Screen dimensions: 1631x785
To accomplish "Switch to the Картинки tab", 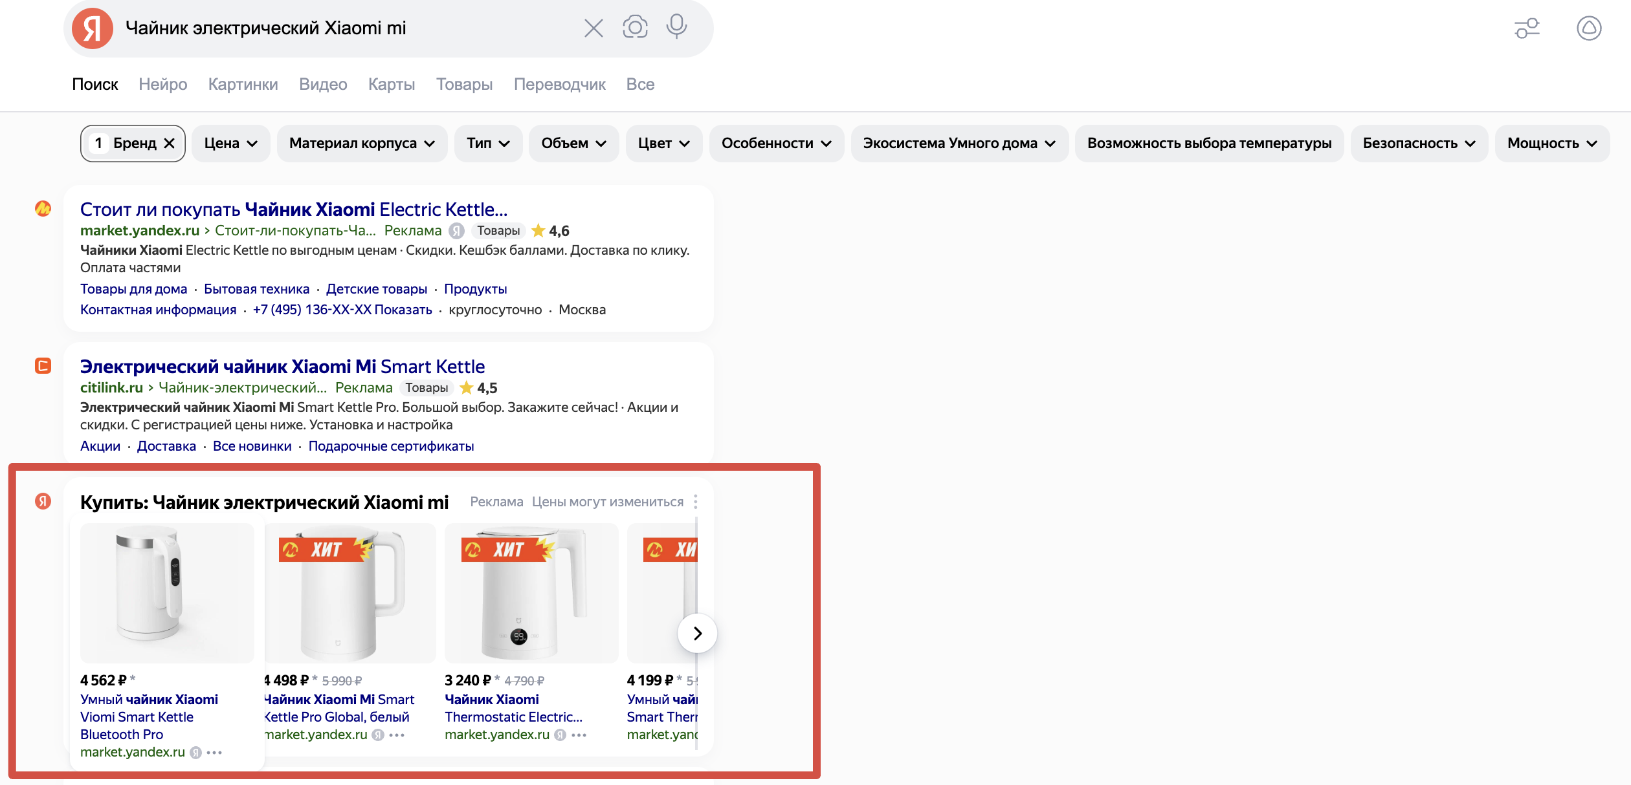I will pyautogui.click(x=243, y=85).
